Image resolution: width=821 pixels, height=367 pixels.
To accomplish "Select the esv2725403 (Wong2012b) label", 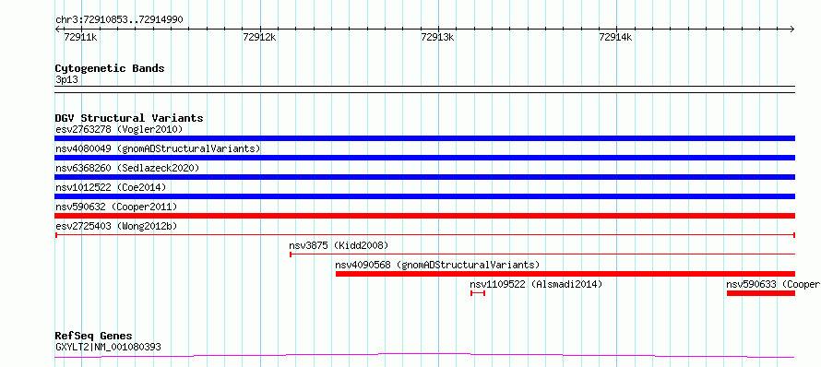I will coord(116,227).
